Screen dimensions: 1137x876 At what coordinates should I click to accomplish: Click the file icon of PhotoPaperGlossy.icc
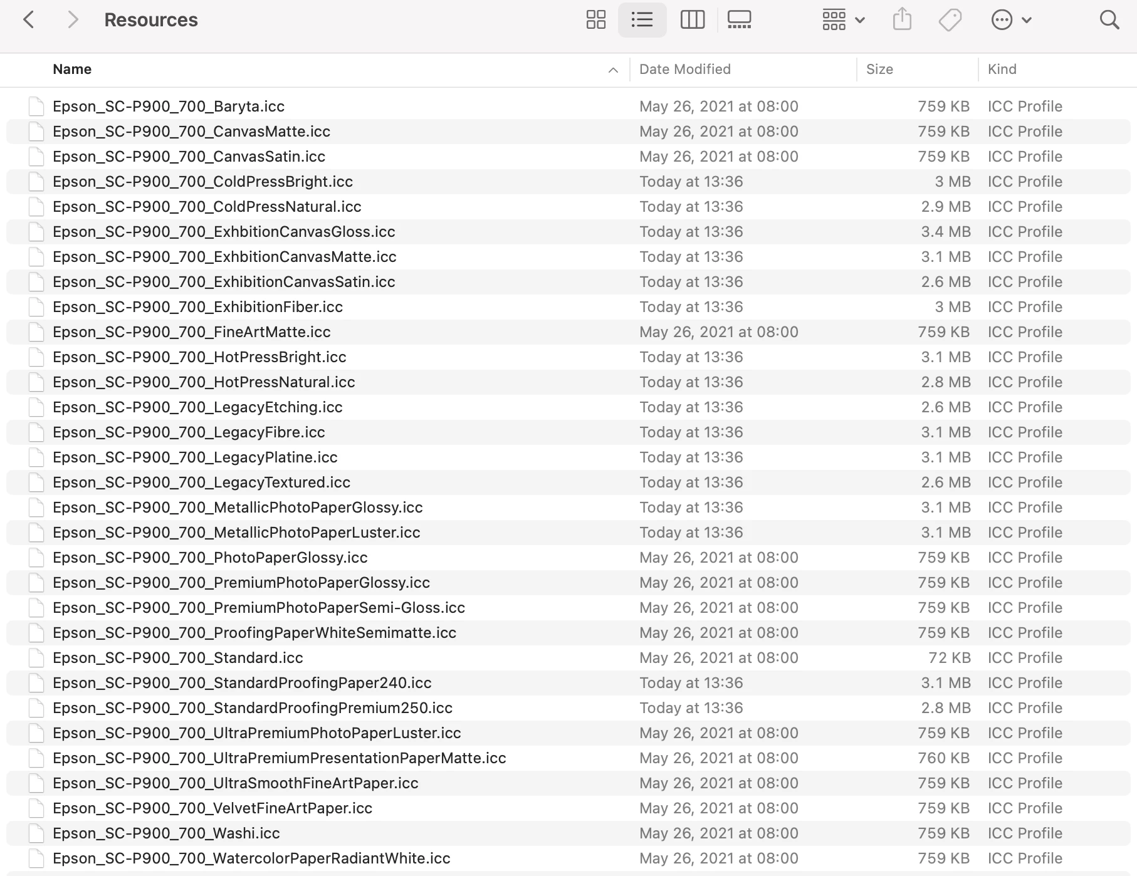36,558
